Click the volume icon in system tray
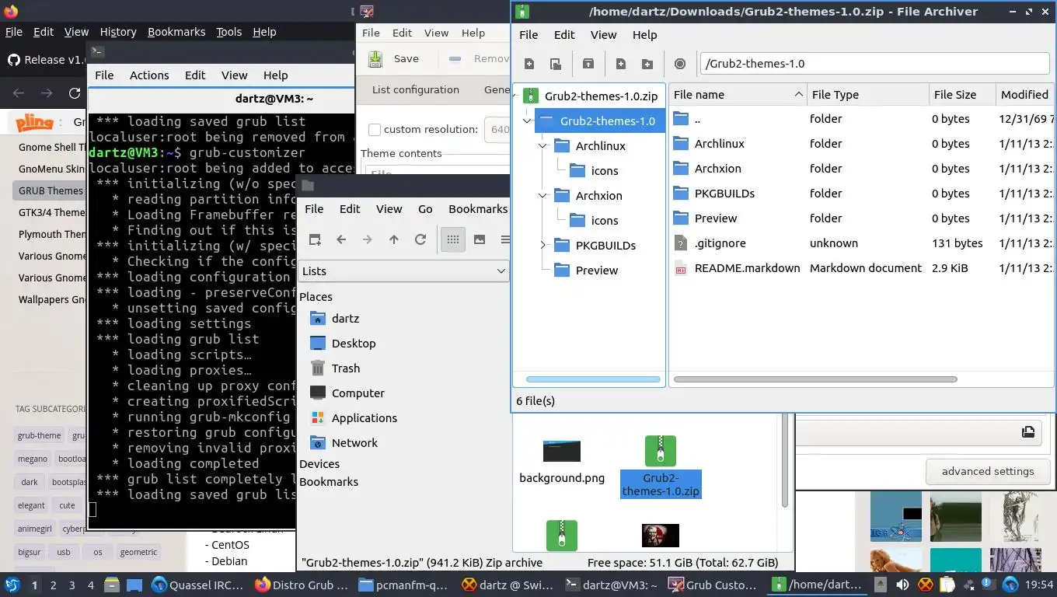 tap(903, 585)
